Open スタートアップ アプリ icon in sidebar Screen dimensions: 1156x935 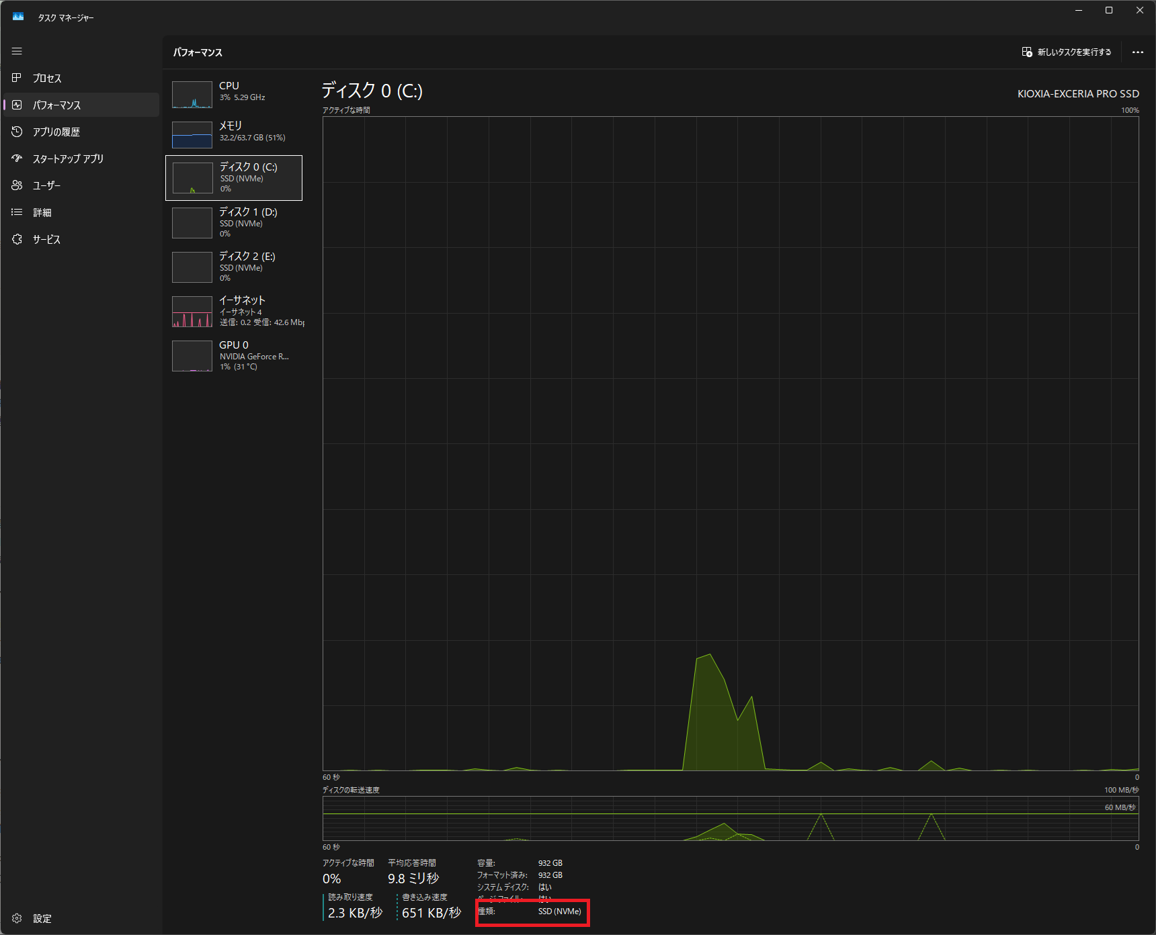pyautogui.click(x=17, y=159)
